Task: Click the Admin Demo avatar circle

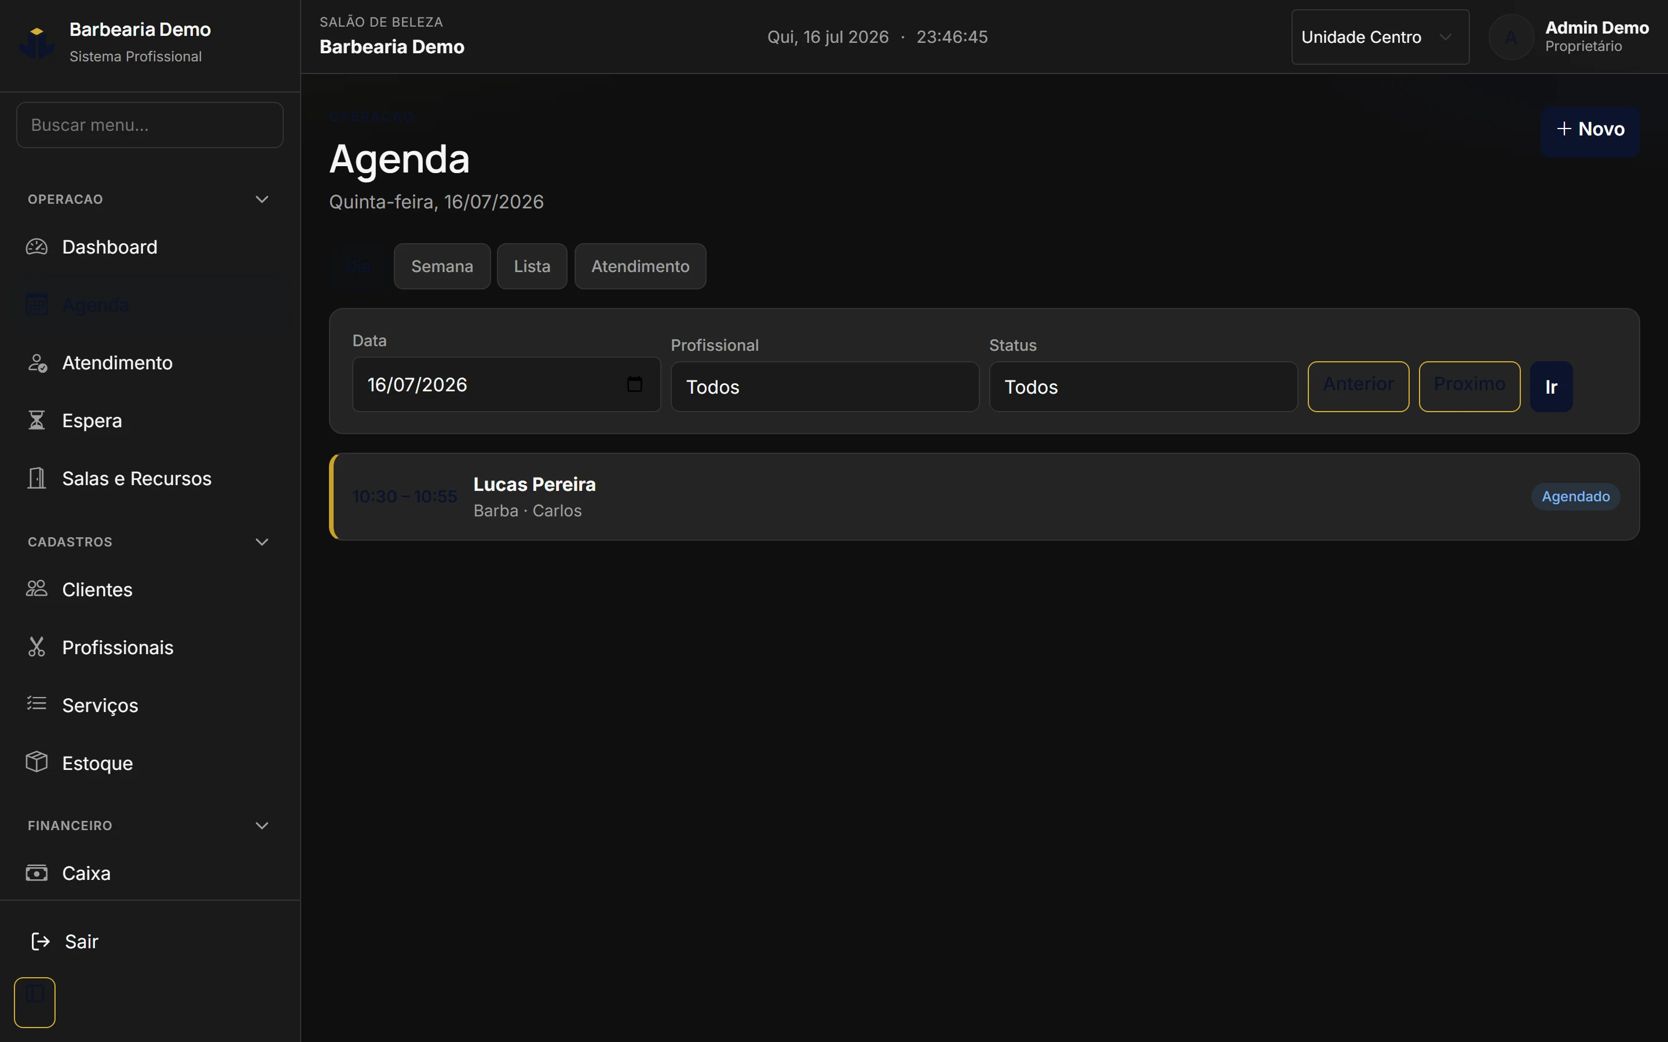Action: click(1511, 37)
